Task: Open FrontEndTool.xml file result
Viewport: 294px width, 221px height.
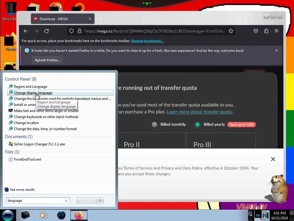Action: [x=27, y=159]
